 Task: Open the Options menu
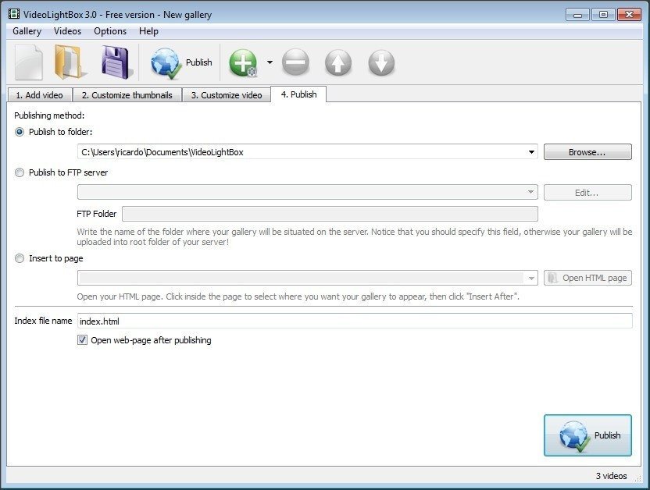point(110,31)
